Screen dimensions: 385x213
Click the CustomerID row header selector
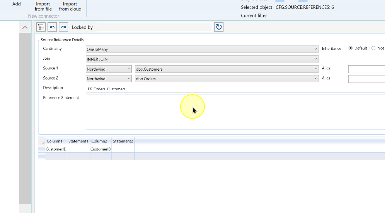tap(42, 149)
